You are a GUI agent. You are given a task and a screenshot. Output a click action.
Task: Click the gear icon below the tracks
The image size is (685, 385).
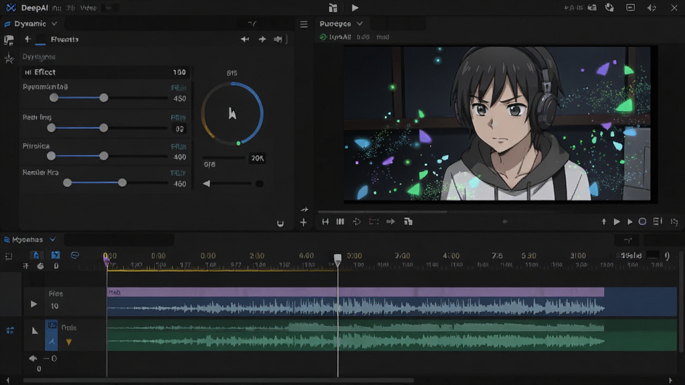(x=33, y=358)
